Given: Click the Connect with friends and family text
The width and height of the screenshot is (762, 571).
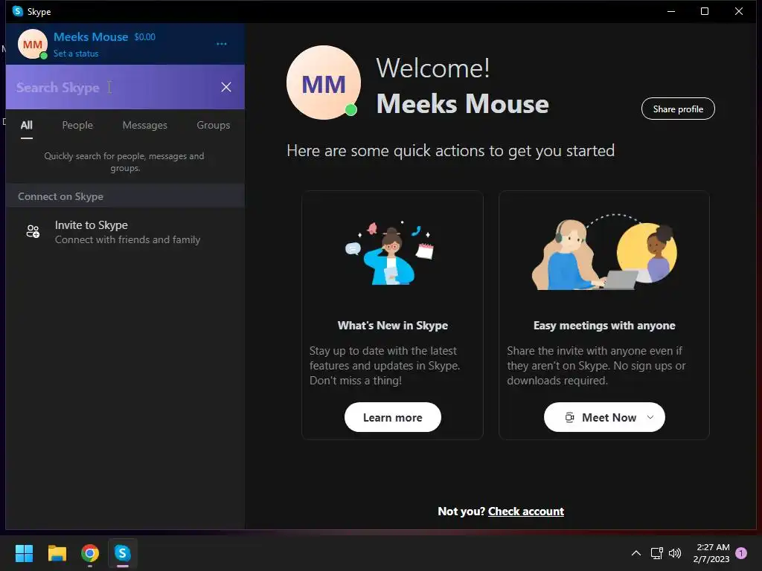Looking at the screenshot, I should pos(127,240).
